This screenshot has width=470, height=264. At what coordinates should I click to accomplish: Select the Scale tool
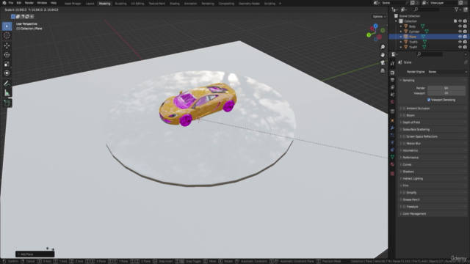pyautogui.click(x=7, y=64)
